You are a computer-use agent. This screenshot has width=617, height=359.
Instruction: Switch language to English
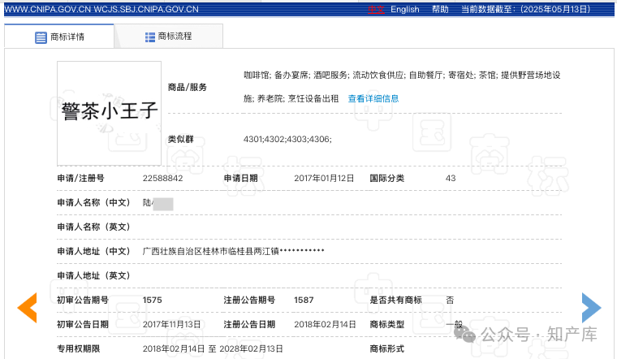[405, 10]
